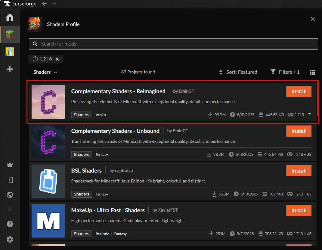This screenshot has height=250, width=322.
Task: Click Shaders tag on MakeUp row
Action: point(81,234)
